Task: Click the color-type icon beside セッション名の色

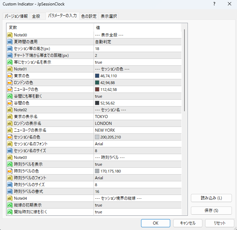Action: click(10, 137)
